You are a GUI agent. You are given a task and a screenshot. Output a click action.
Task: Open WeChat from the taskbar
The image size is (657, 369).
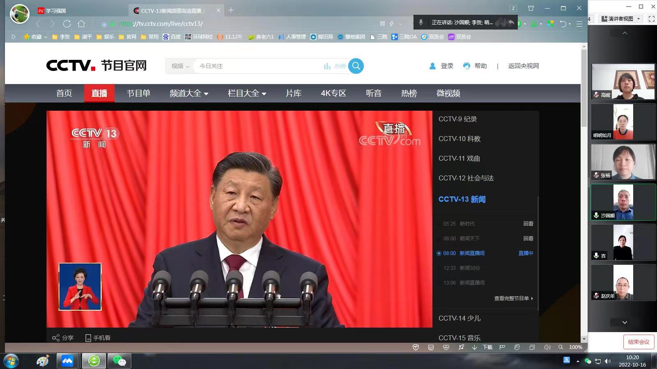point(119,361)
